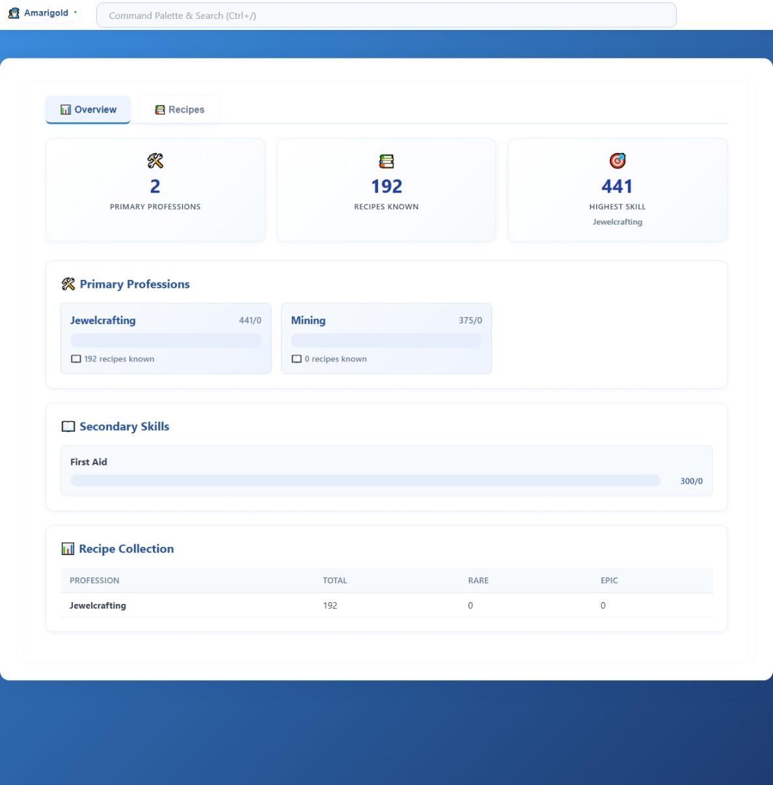The height and width of the screenshot is (785, 773).
Task: Click the TOTAL column header in recipe table
Action: (335, 580)
